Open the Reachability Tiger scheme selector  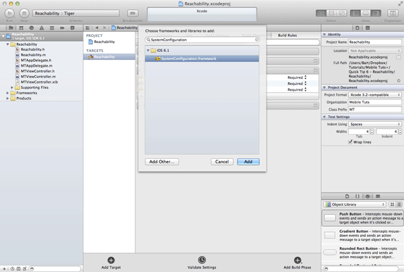click(76, 13)
